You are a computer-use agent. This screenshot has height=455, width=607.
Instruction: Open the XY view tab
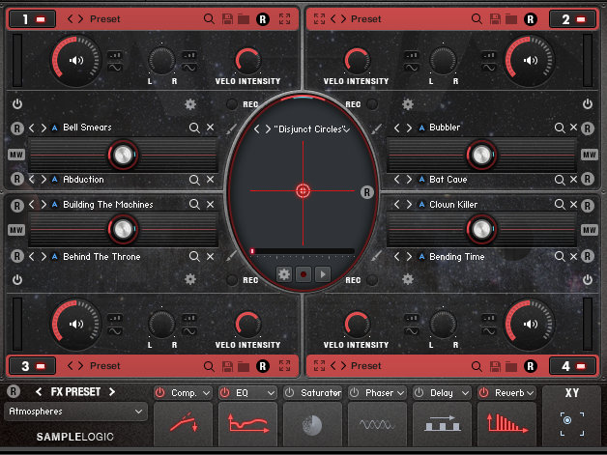point(572,415)
